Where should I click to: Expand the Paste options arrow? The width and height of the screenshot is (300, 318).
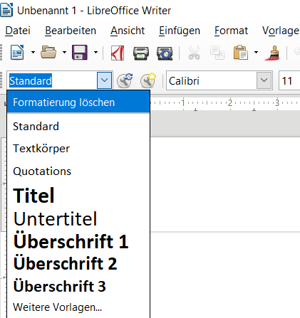[x=256, y=52]
